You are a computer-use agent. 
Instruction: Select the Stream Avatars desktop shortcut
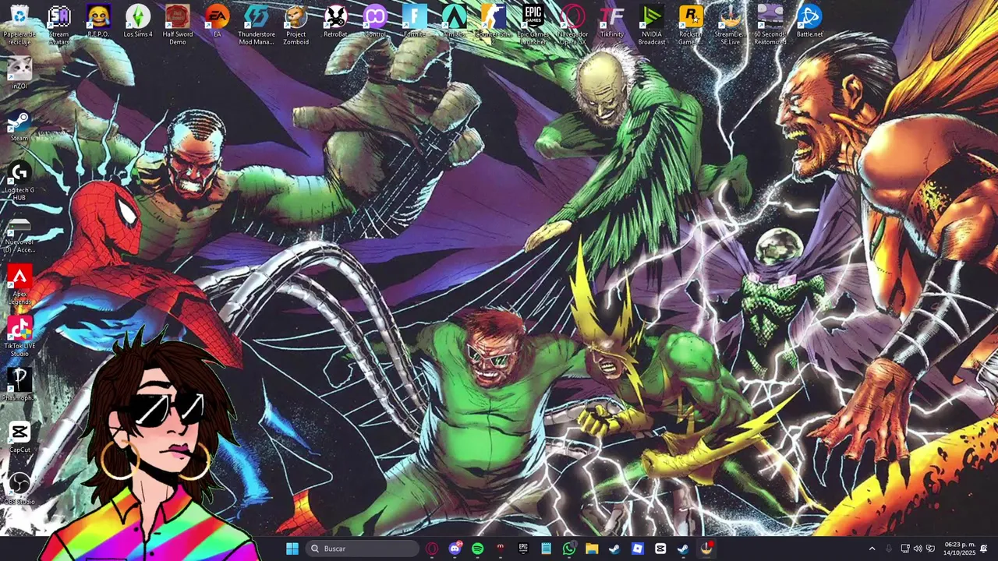click(x=59, y=24)
